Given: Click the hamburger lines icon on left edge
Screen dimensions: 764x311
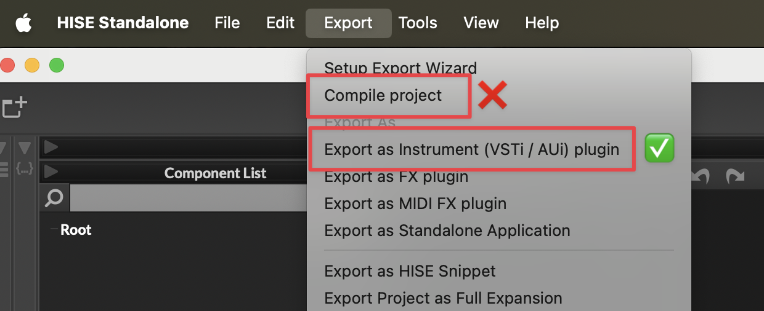Looking at the screenshot, I should [3, 168].
